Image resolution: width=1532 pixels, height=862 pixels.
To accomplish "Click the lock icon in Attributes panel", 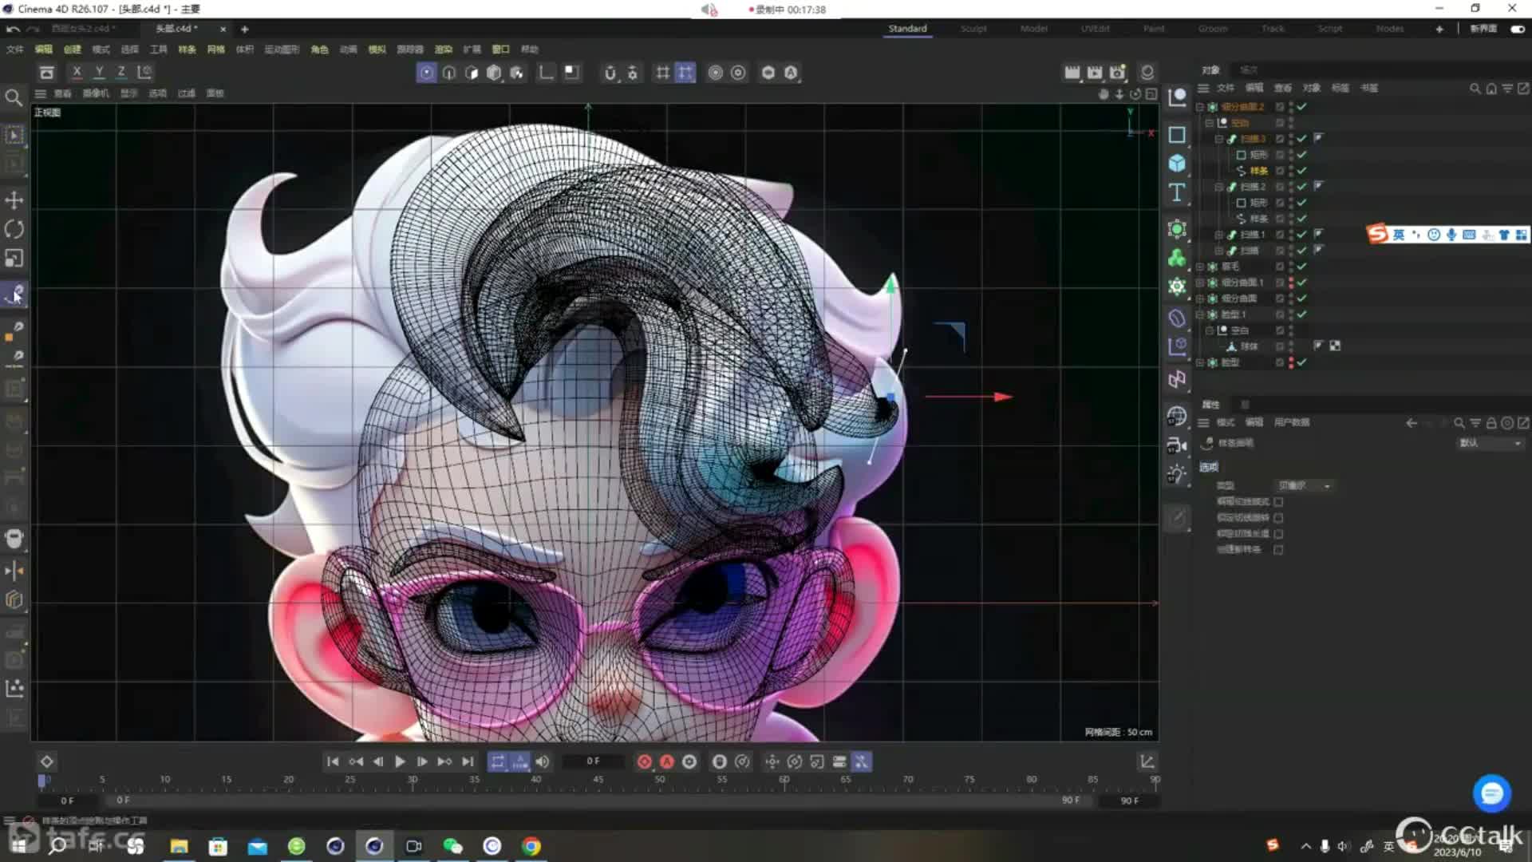I will (x=1491, y=423).
